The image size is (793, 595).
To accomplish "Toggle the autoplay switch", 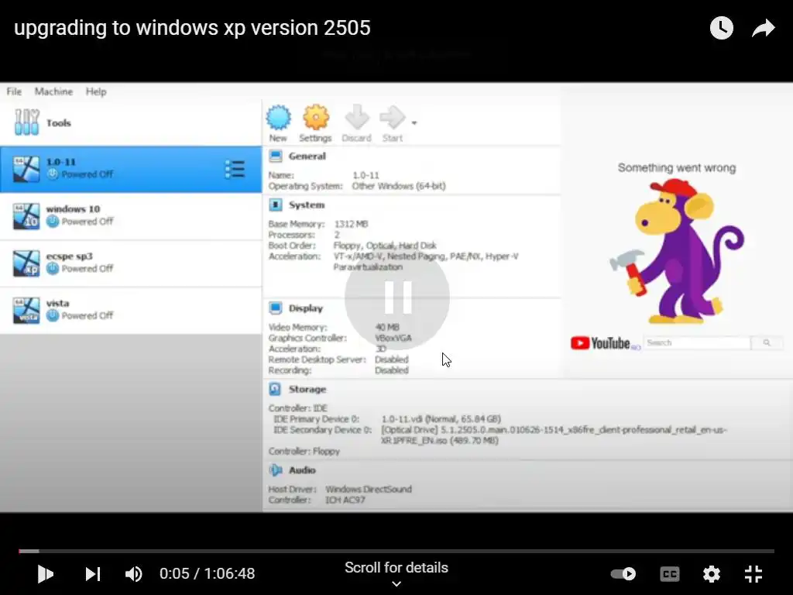I will 623,574.
